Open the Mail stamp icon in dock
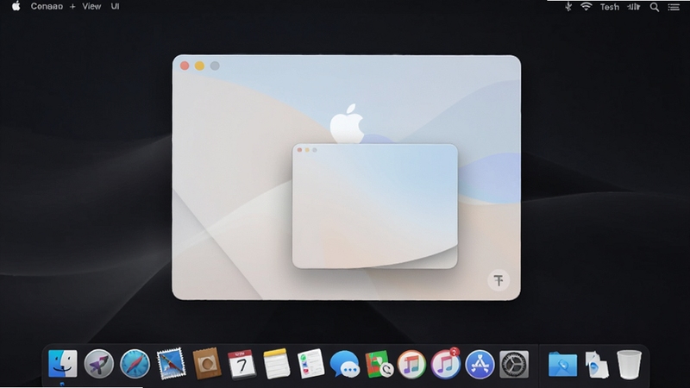Viewport: 690px width, 388px height. 171,364
